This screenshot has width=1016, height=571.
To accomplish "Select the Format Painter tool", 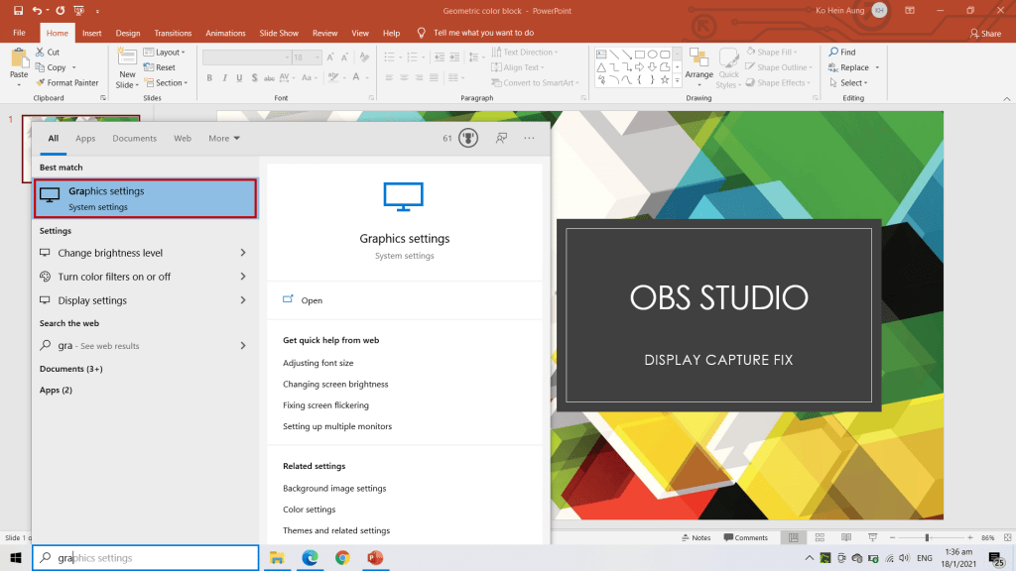I will click(x=66, y=83).
